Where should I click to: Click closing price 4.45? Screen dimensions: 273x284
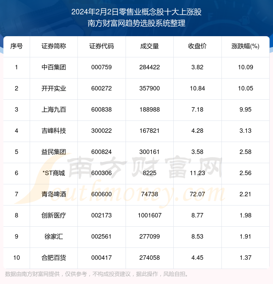197,258
